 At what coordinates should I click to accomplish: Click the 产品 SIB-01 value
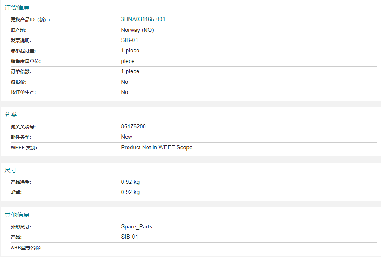coord(130,237)
